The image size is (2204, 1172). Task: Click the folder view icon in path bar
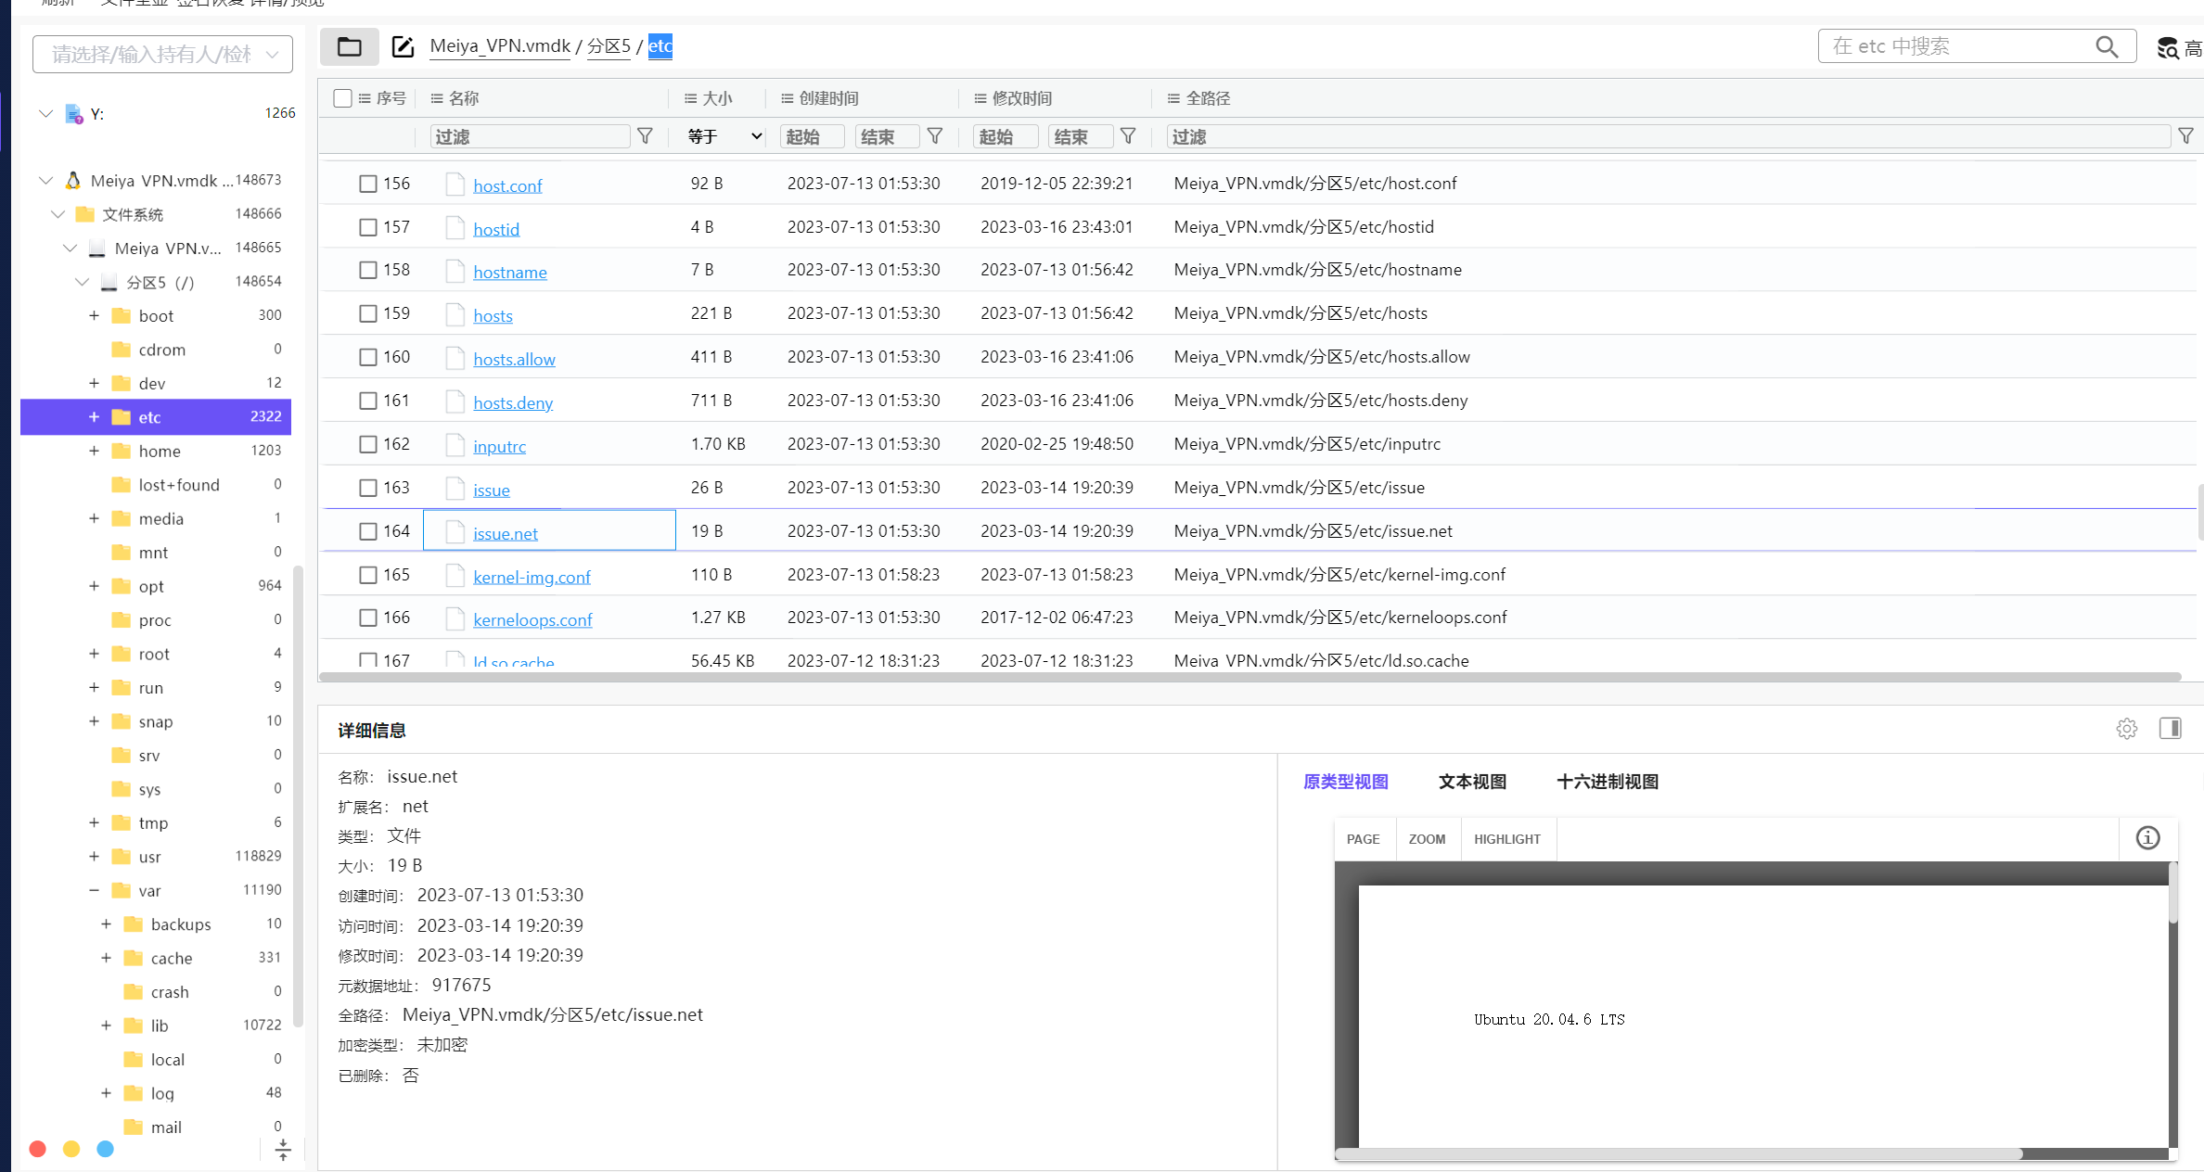click(x=350, y=46)
